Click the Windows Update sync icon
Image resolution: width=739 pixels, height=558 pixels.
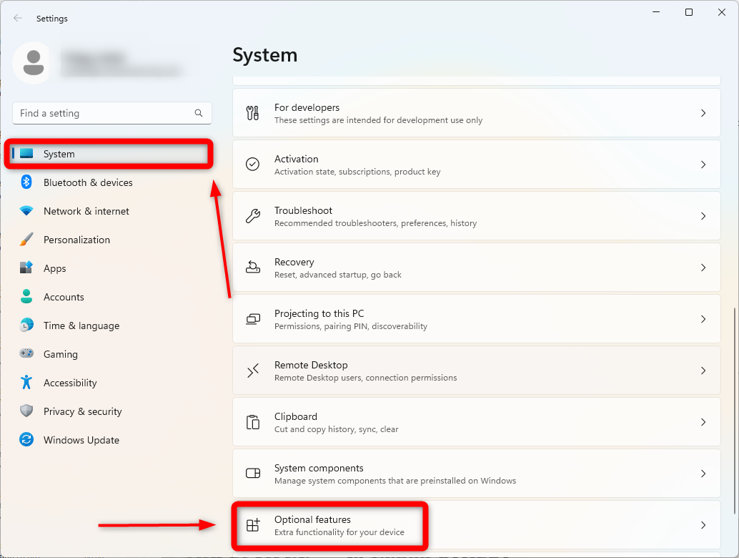pos(26,440)
